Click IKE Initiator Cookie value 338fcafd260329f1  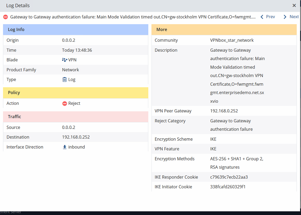click(x=228, y=187)
